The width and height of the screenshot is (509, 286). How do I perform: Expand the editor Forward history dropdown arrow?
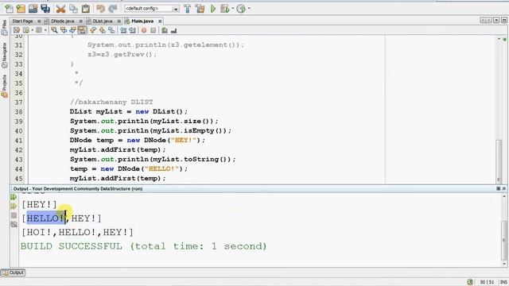click(45, 30)
